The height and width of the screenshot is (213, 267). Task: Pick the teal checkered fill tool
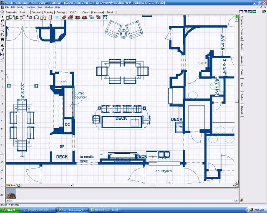click(91, 17)
